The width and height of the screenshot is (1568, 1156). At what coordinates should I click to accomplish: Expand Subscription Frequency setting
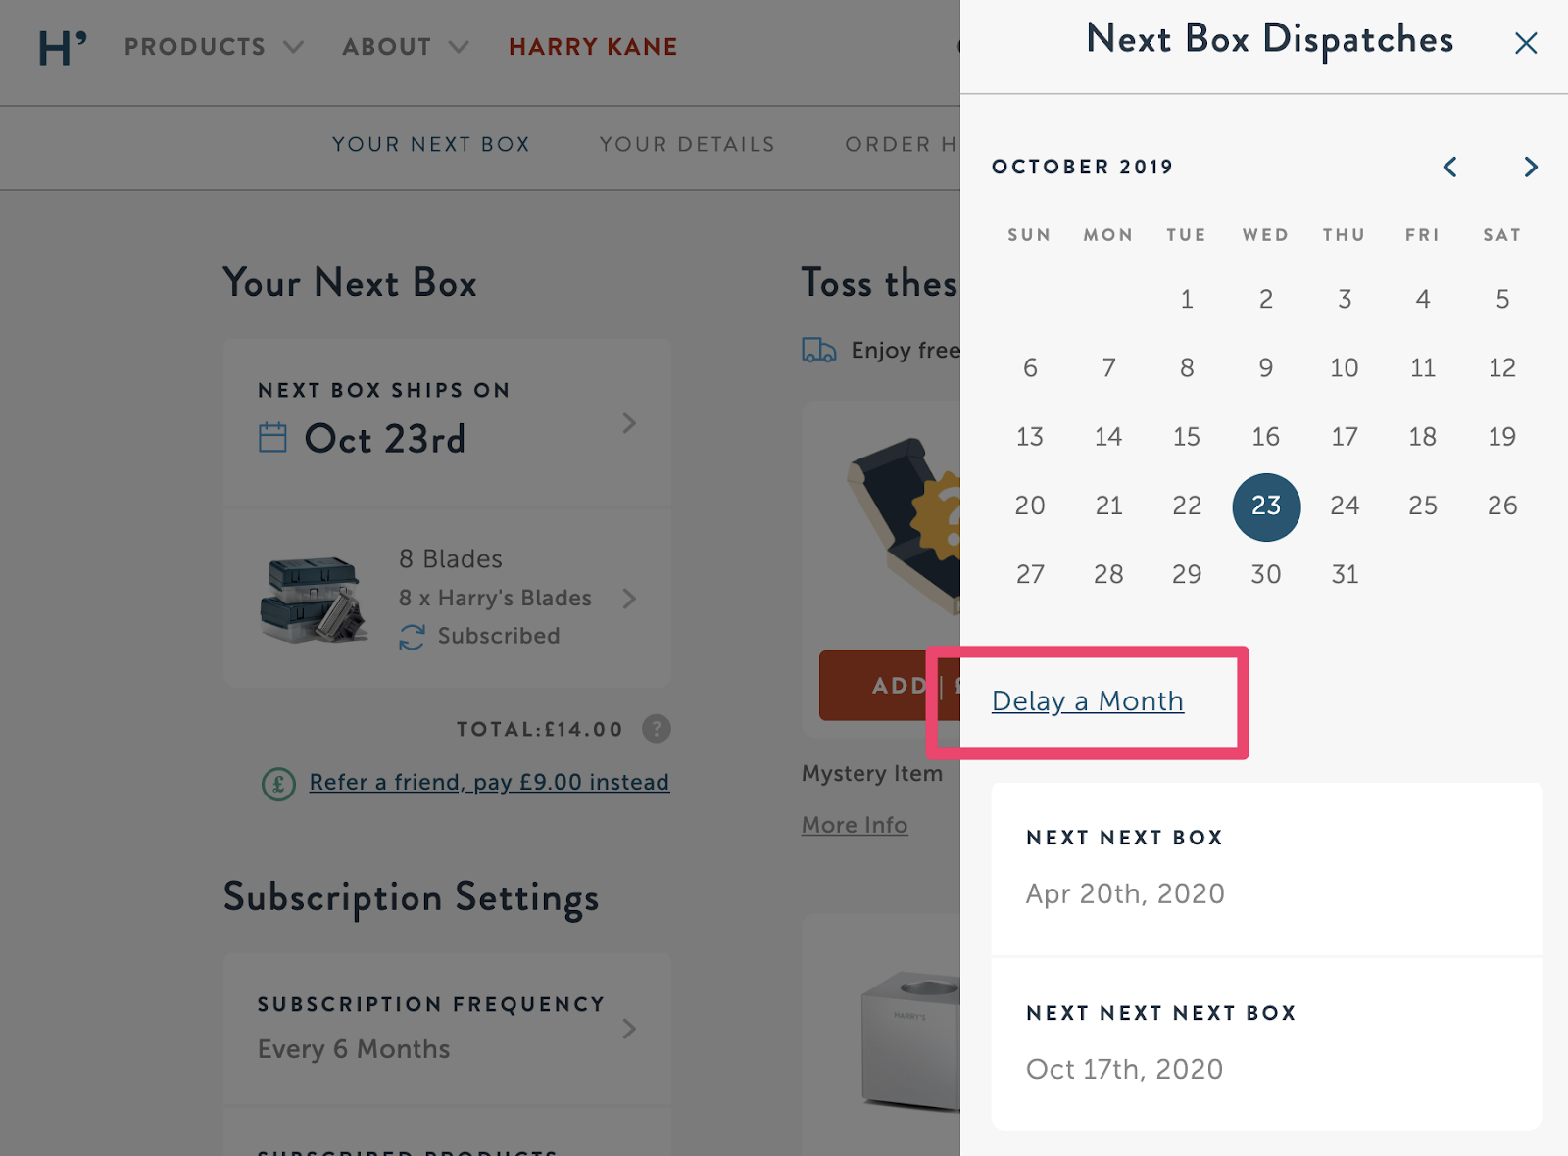(447, 1029)
